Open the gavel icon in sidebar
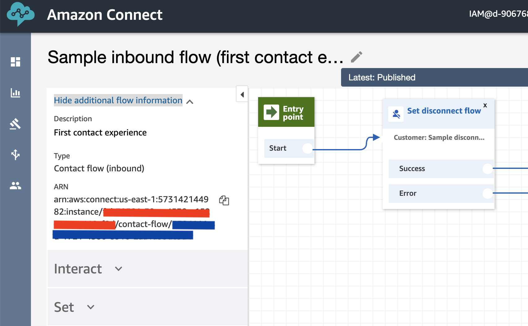The image size is (528, 326). [15, 124]
